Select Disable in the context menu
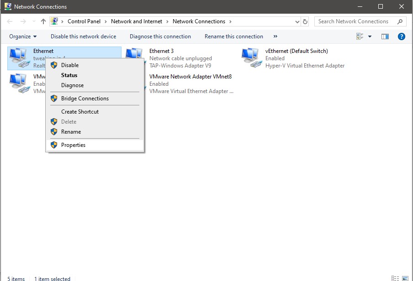Image resolution: width=413 pixels, height=281 pixels. tap(95, 65)
